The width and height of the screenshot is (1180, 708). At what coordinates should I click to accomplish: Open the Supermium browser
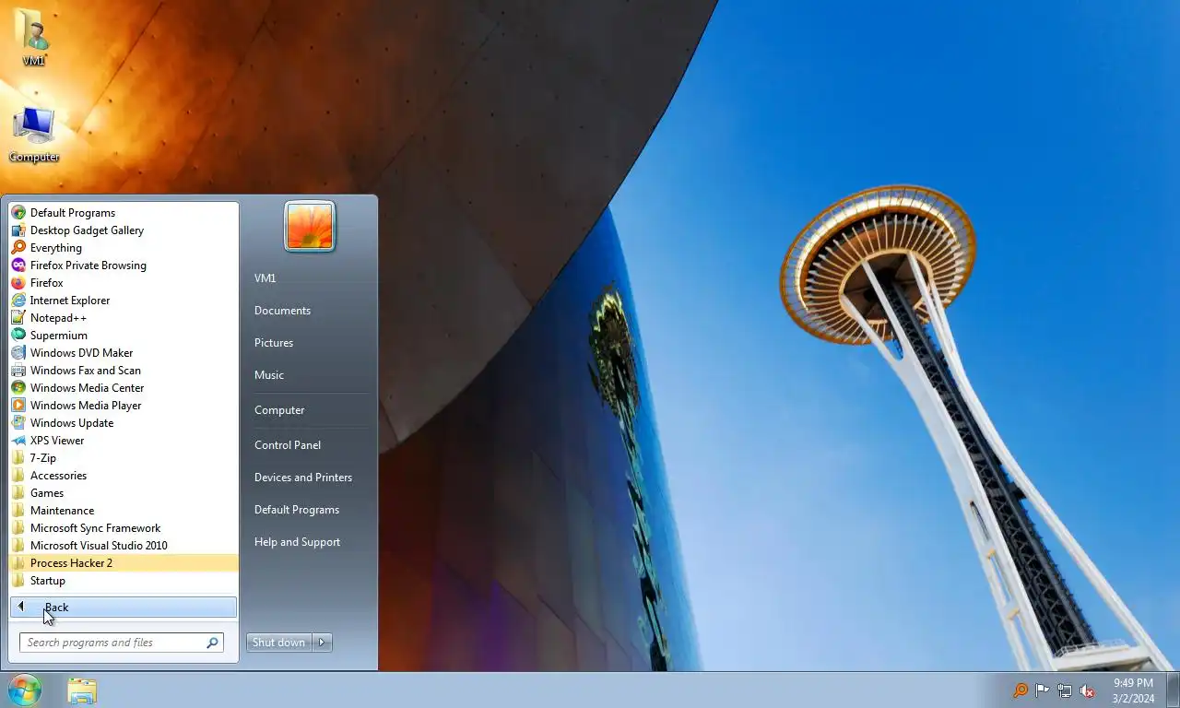click(124, 336)
